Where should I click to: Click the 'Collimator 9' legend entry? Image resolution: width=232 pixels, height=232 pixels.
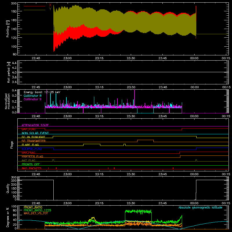32,99
